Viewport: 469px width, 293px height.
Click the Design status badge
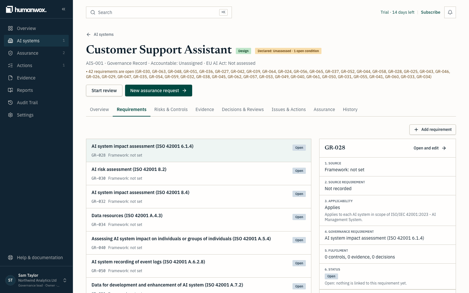point(243,51)
